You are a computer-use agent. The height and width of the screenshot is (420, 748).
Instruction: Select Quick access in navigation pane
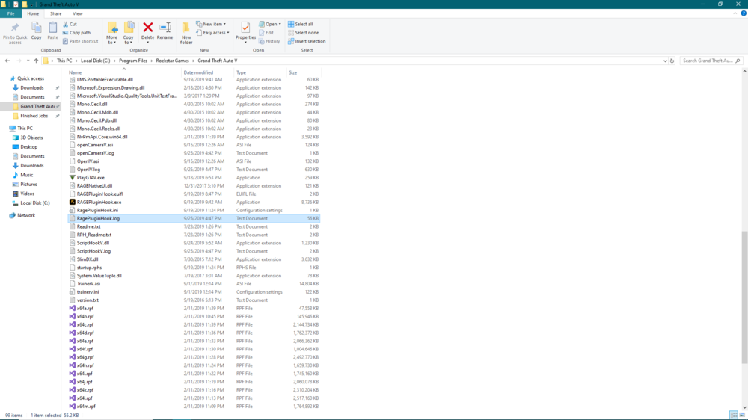click(x=31, y=78)
